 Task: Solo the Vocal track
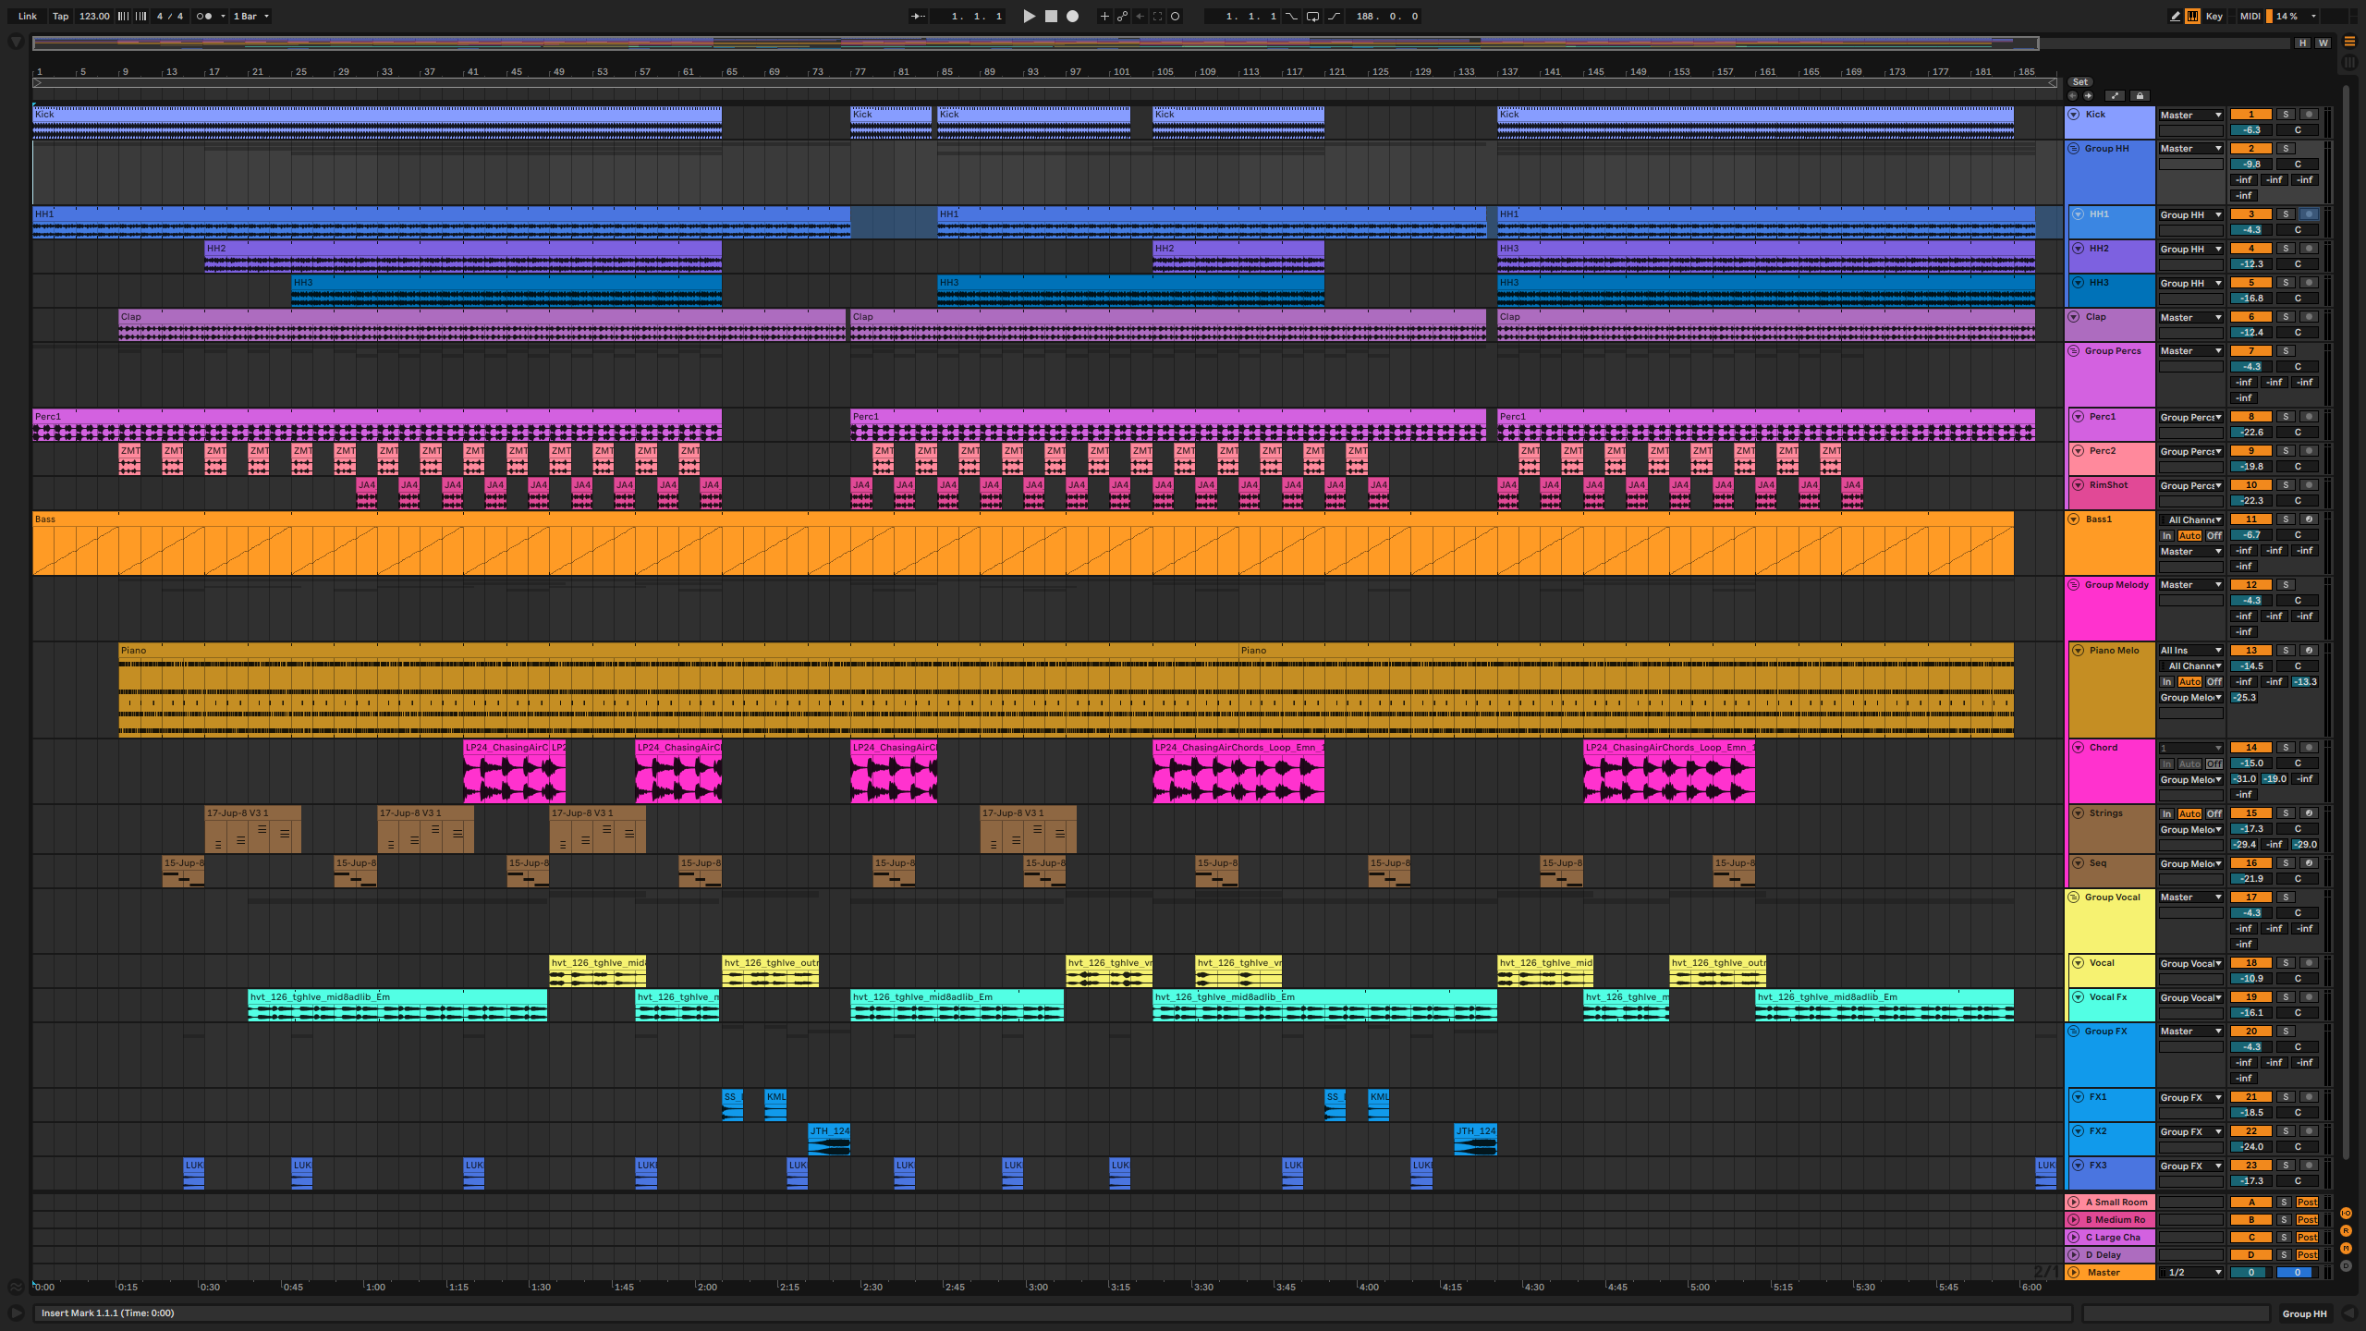pyautogui.click(x=2286, y=963)
